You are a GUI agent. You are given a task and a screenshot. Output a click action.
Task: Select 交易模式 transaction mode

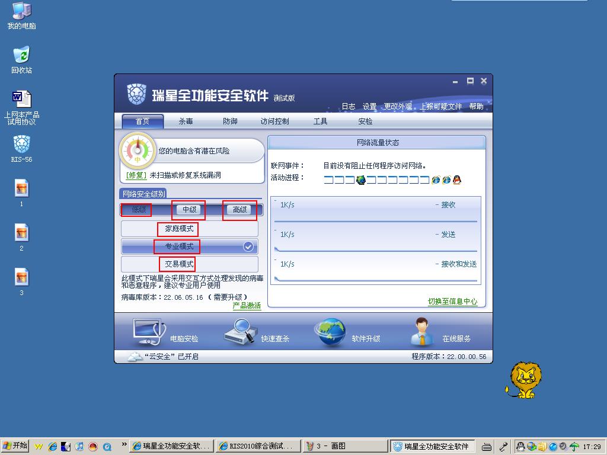[190, 264]
